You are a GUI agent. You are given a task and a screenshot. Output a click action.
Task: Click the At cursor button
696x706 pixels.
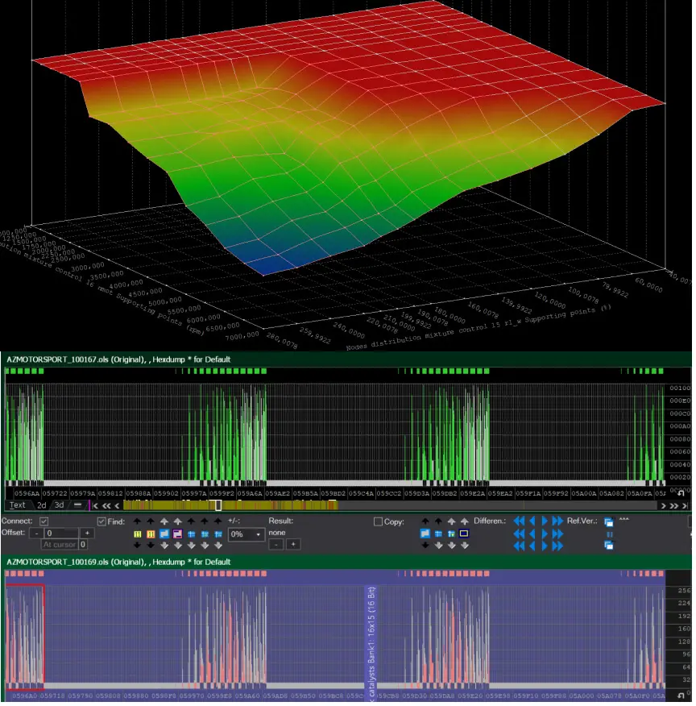coord(59,545)
